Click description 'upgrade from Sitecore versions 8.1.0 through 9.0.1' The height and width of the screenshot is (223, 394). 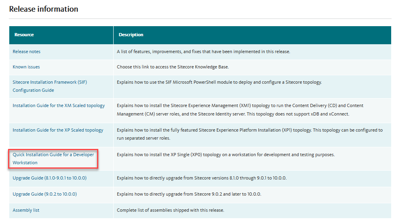(201, 178)
